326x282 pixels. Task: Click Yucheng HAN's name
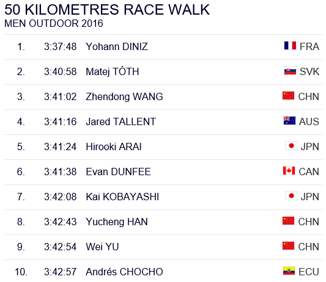[117, 222]
